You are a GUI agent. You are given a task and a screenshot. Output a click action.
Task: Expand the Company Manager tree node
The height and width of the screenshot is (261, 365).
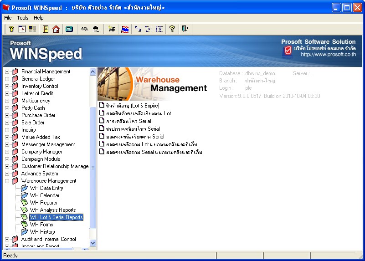[x=7, y=152]
